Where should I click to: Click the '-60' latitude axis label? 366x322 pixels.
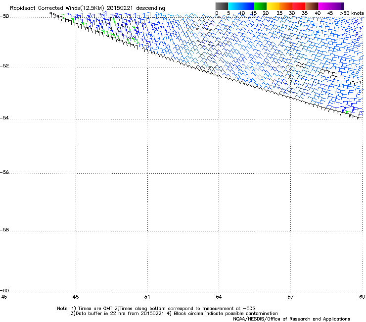click(4, 291)
